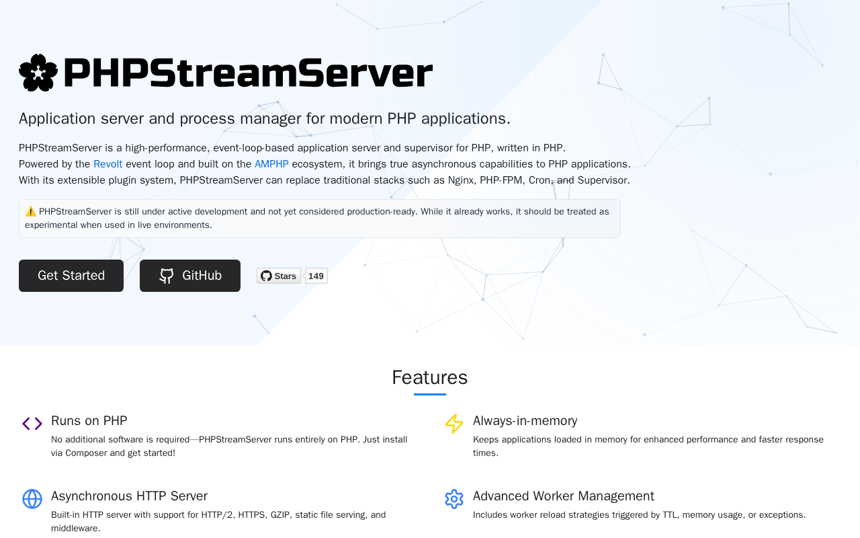Click the description 'Built-in HTTP server with support'
Viewport: 860px width, 538px height.
218,522
